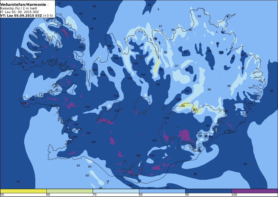Click the "(+3 h)" forecast offset text

pos(48,16)
